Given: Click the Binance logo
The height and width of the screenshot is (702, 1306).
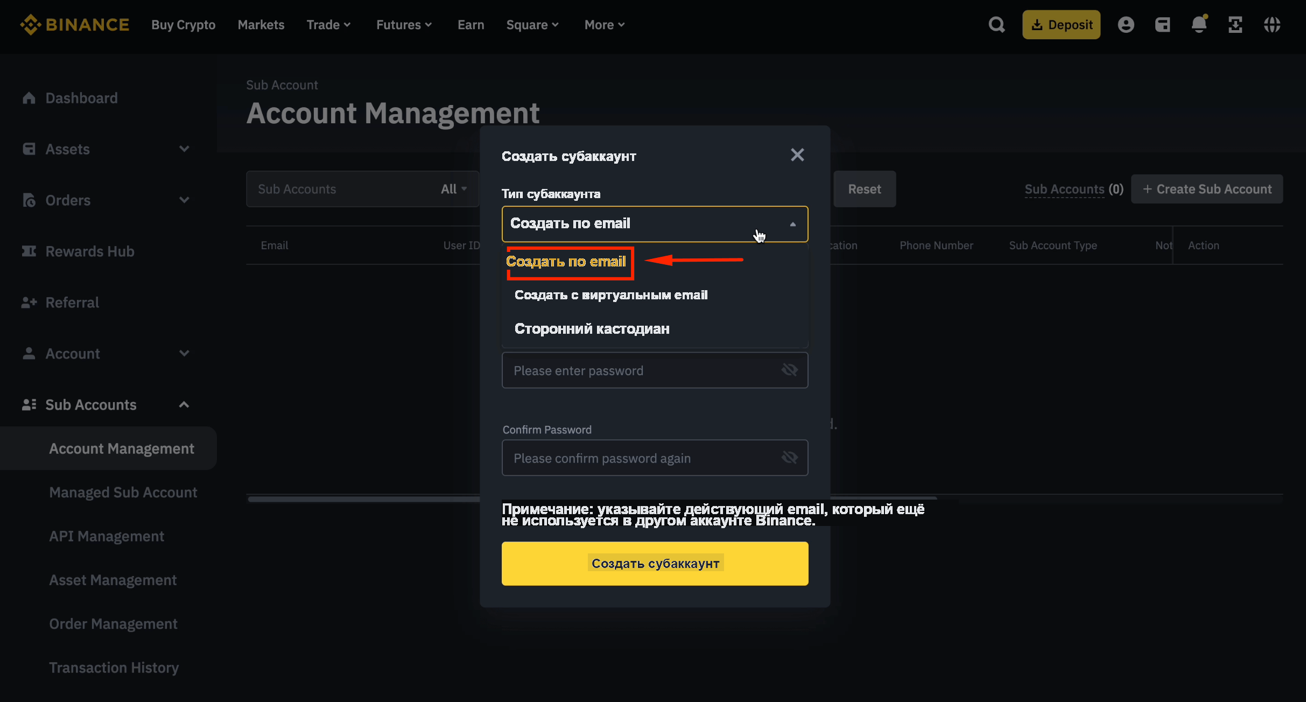Looking at the screenshot, I should click(75, 25).
